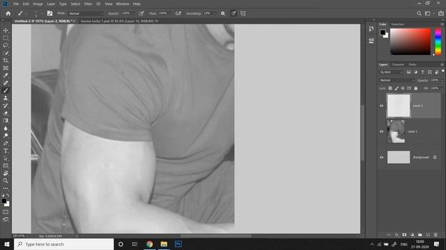Expand the layer Fill dropdown arrow

(x=441, y=88)
